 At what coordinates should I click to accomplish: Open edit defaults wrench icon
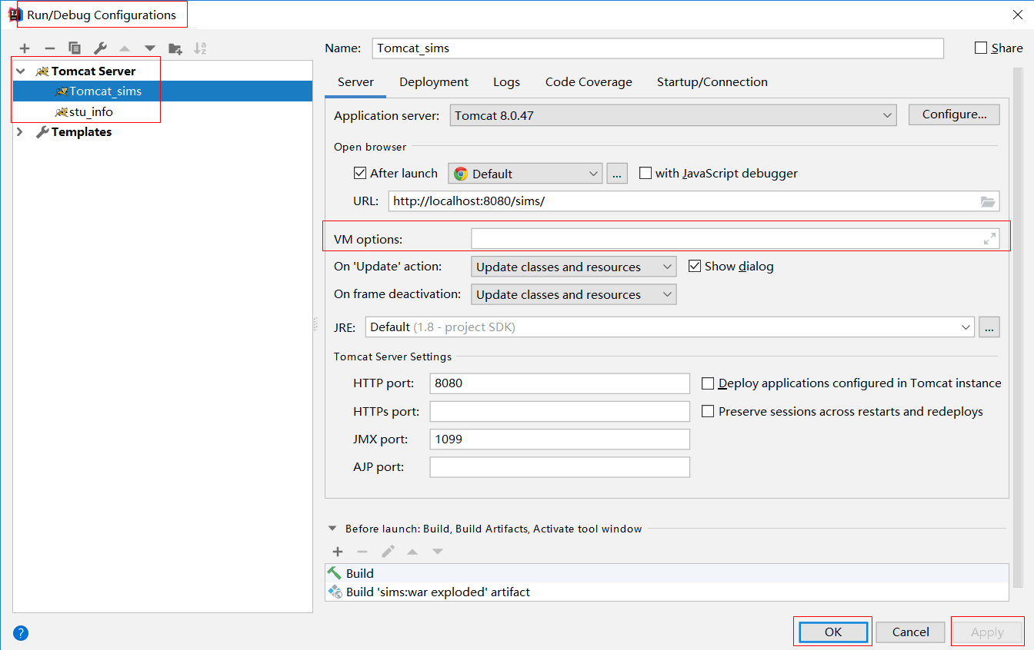[x=100, y=48]
